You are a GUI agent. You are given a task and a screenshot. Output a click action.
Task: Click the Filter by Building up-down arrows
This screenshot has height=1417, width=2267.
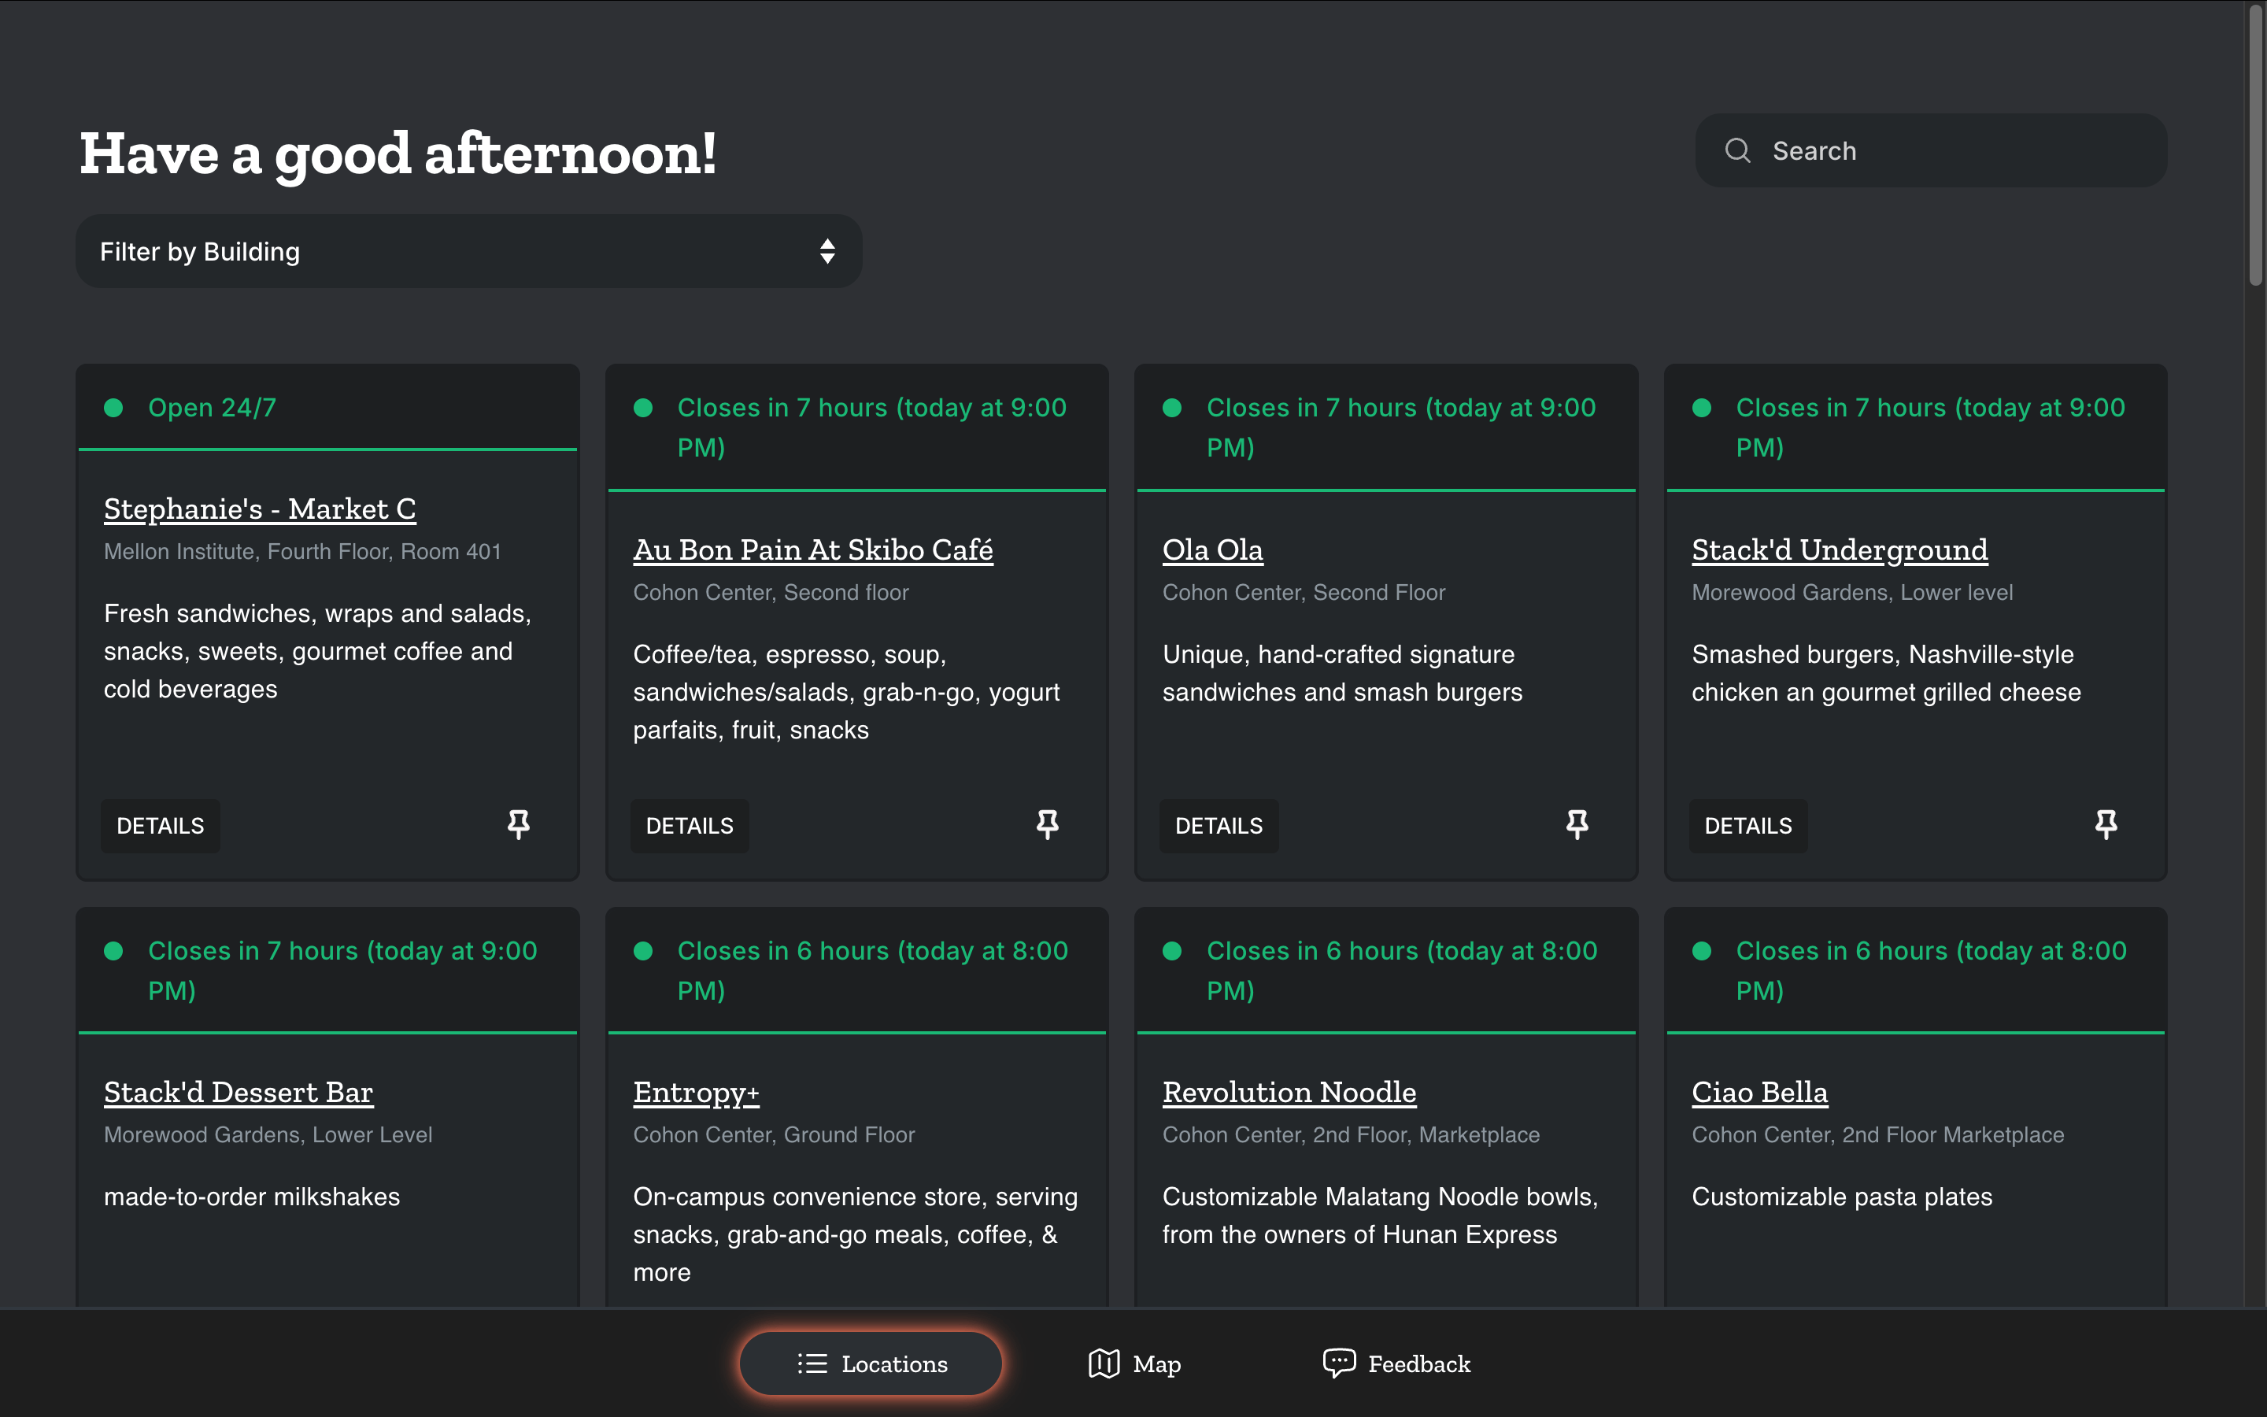[827, 251]
